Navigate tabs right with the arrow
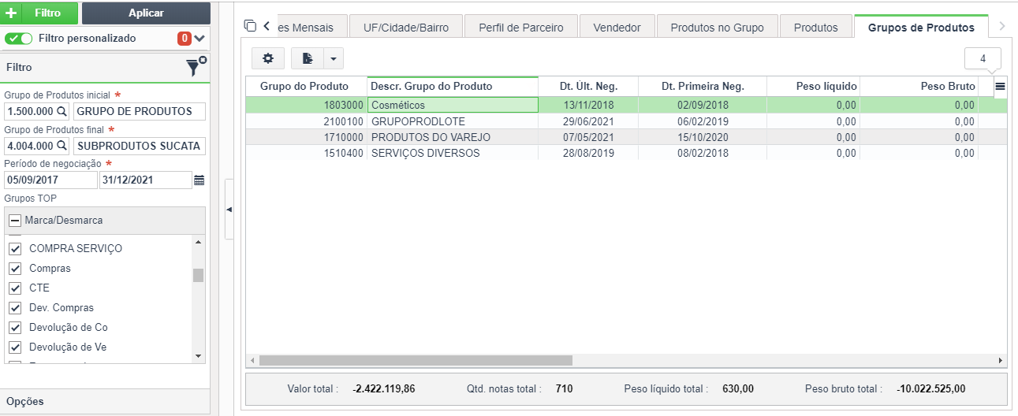Viewport: 1018px width, 416px height. [1001, 26]
